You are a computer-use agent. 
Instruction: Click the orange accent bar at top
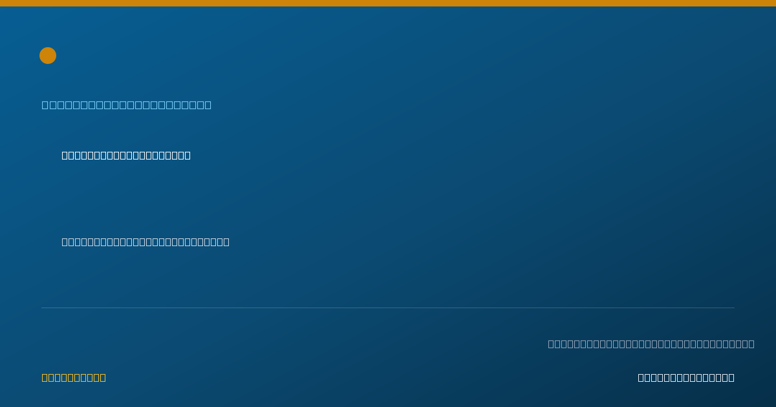click(388, 3)
